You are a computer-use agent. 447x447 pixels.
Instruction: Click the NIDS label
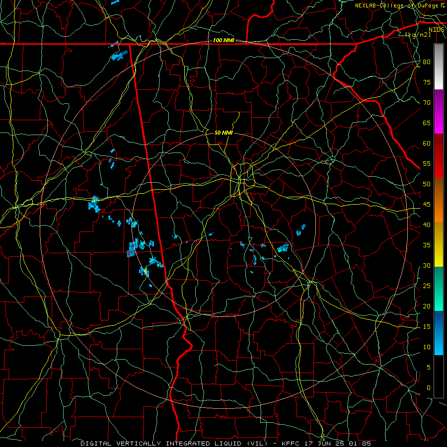(437, 30)
